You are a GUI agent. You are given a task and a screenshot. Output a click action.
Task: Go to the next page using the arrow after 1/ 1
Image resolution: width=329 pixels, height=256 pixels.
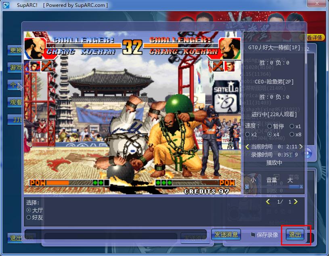(295, 202)
